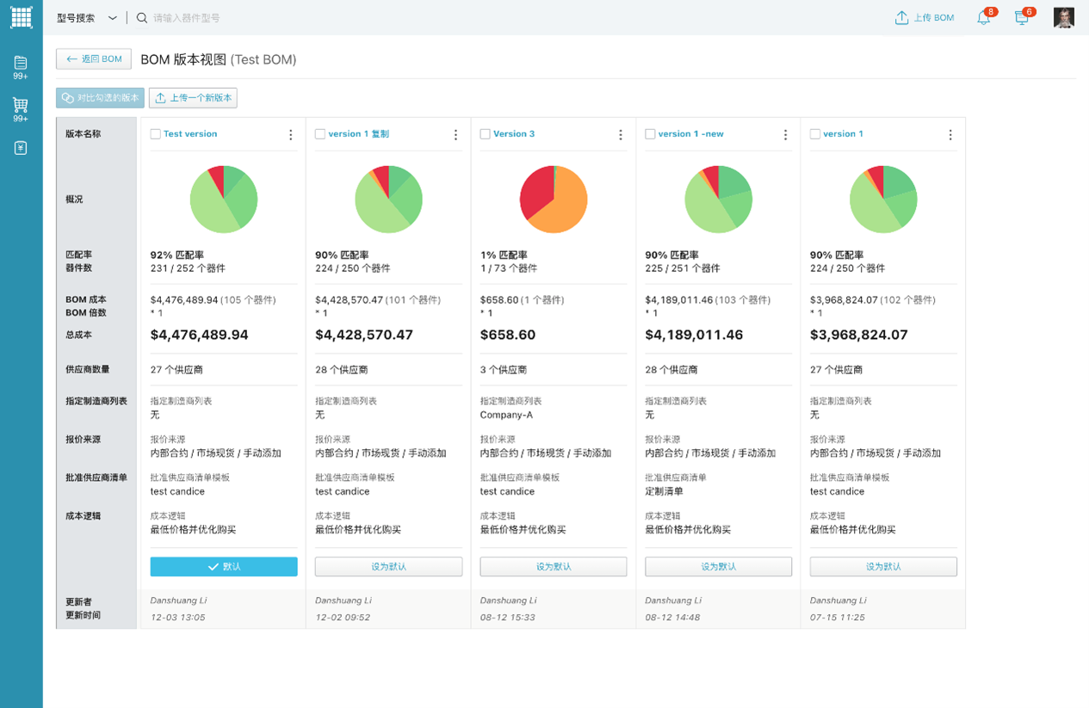Open more options menu for Test version

(x=291, y=134)
